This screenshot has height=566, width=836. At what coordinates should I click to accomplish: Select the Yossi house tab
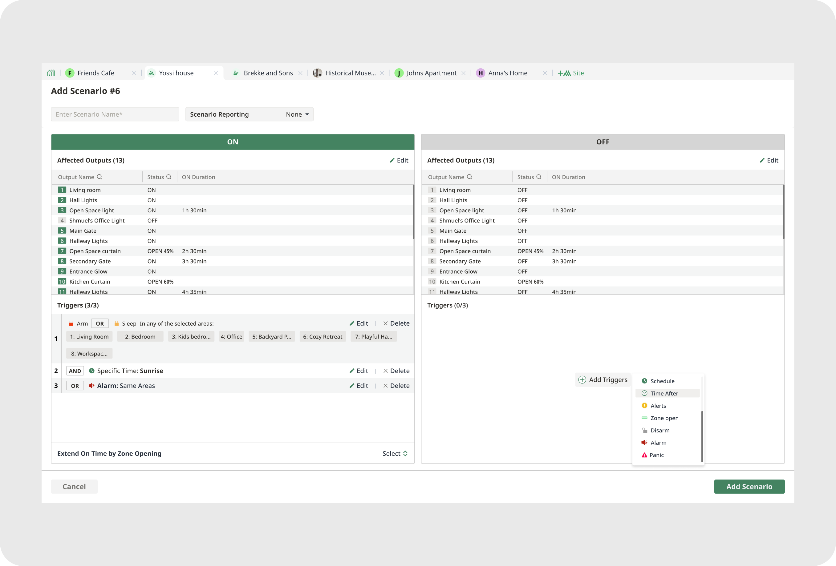point(176,73)
